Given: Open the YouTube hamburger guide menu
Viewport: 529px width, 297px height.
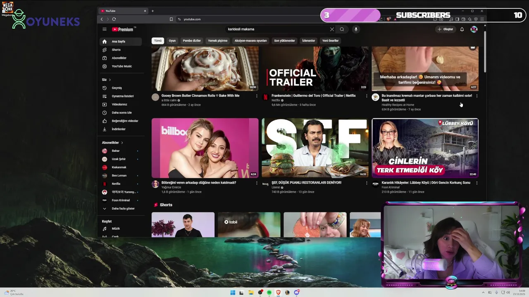Looking at the screenshot, I should click(x=105, y=29).
